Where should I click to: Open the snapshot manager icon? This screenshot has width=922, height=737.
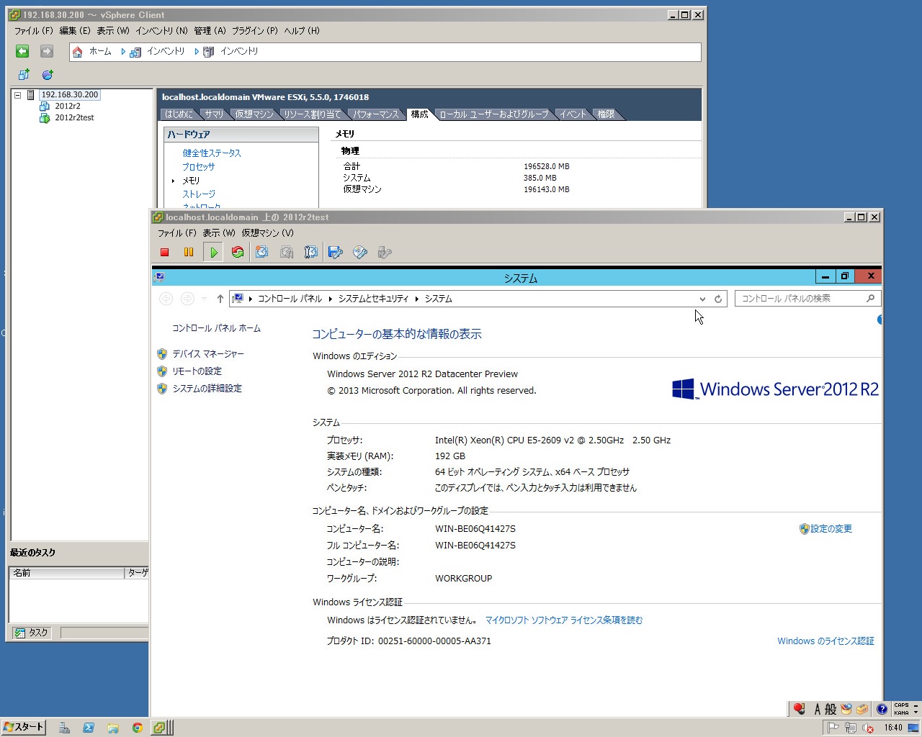click(311, 252)
